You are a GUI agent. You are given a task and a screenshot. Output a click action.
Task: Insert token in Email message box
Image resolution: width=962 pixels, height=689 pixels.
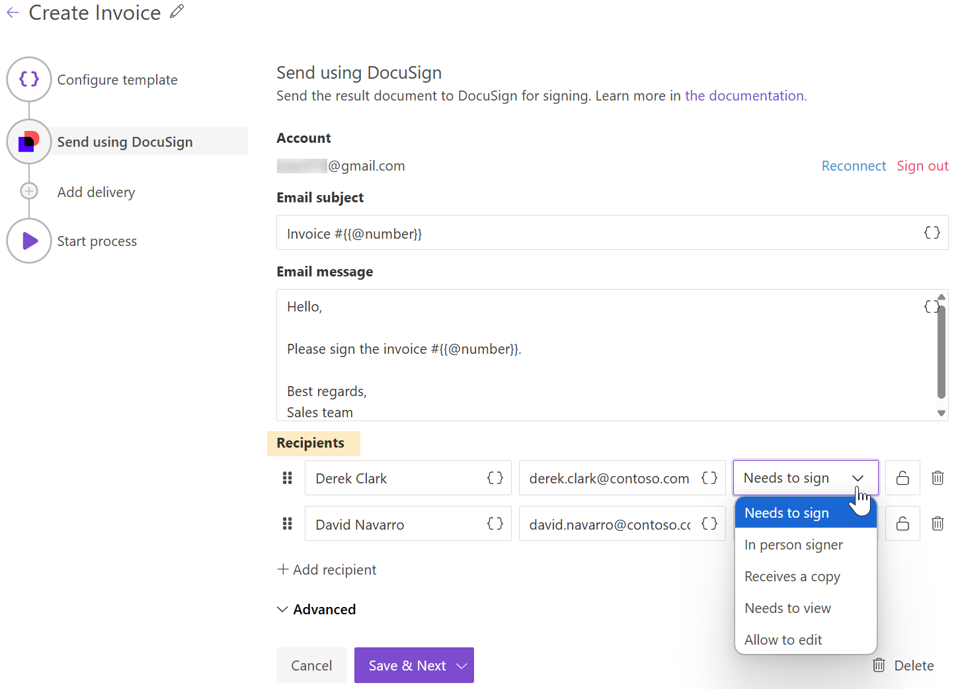(x=930, y=307)
